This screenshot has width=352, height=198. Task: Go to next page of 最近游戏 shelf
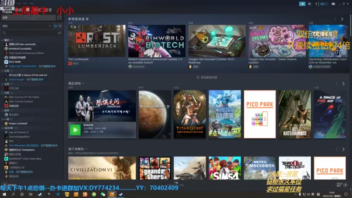(343, 84)
